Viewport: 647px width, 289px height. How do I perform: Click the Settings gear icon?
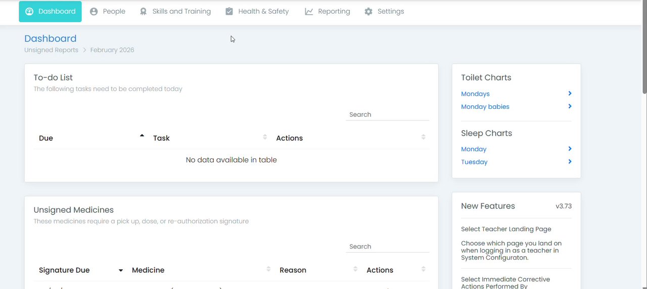point(368,12)
